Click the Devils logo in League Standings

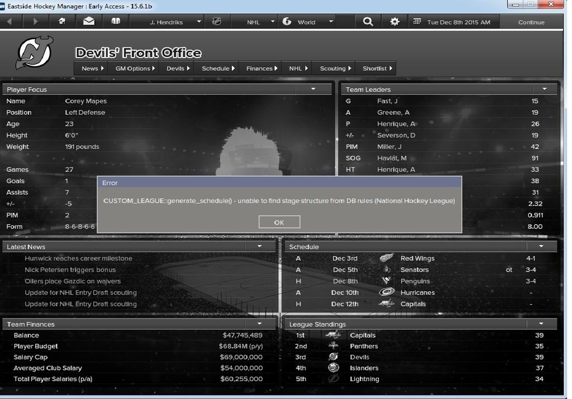[333, 357]
